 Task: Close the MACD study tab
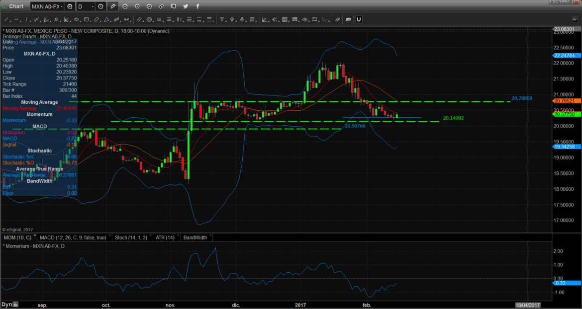[109, 235]
